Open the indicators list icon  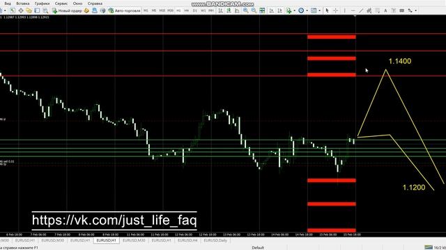(x=289, y=10)
